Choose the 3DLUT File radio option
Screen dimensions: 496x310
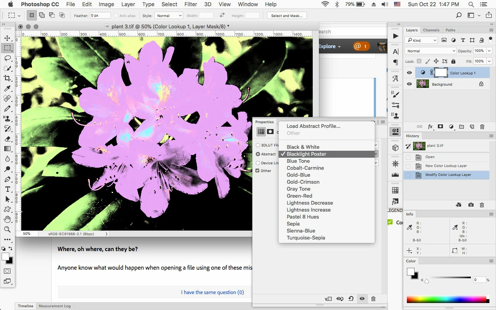tap(258, 145)
